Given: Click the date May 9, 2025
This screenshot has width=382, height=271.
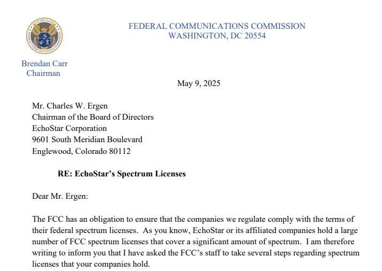Looking at the screenshot, I should click(x=198, y=83).
